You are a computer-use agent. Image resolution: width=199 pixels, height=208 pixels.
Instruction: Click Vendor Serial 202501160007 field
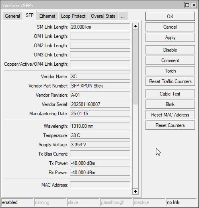[x=100, y=104]
